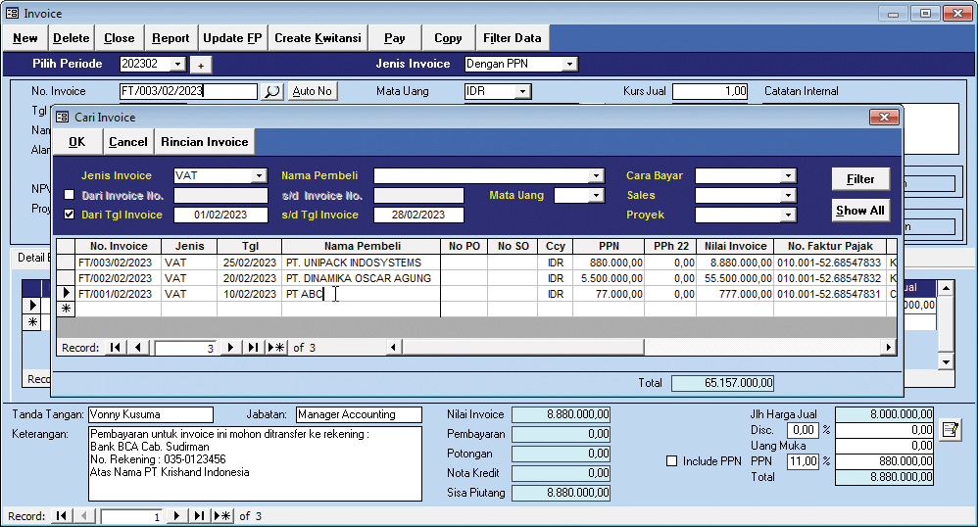
Task: Click the magnifier search icon beside No. Invoice
Action: (272, 91)
